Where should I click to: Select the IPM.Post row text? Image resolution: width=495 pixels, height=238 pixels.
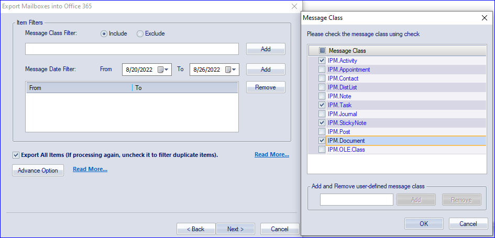point(339,132)
